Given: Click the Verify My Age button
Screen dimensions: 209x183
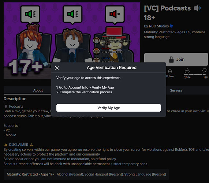Looking at the screenshot, I should 109,108.
